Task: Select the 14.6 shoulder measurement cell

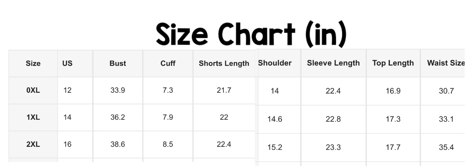Action: [x=275, y=119]
